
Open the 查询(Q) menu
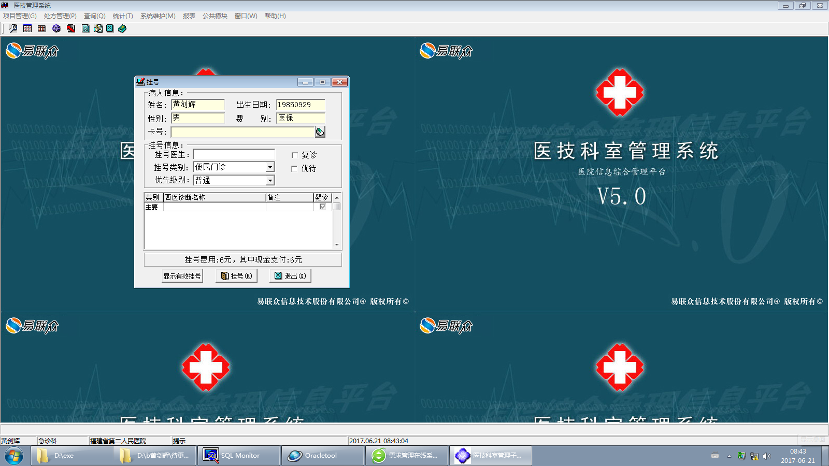(95, 16)
